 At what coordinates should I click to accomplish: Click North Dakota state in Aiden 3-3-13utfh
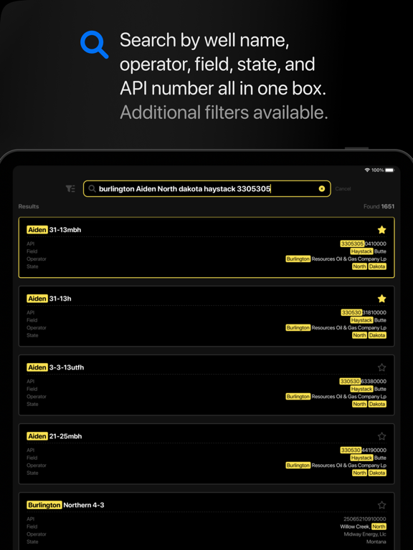(x=369, y=404)
